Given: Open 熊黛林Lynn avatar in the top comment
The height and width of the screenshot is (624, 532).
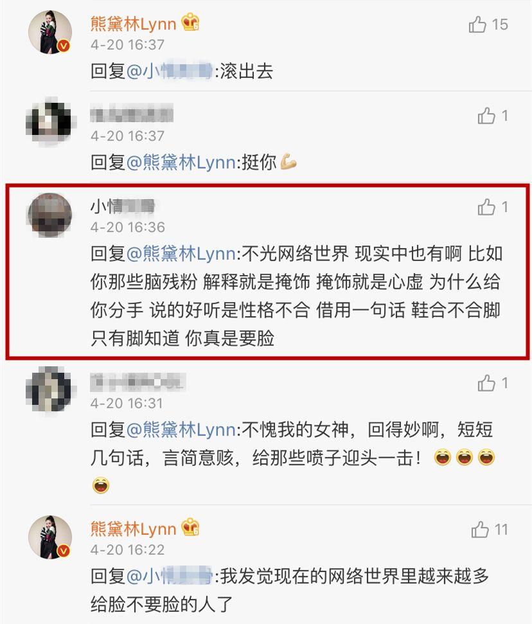Looking at the screenshot, I should click(50, 32).
